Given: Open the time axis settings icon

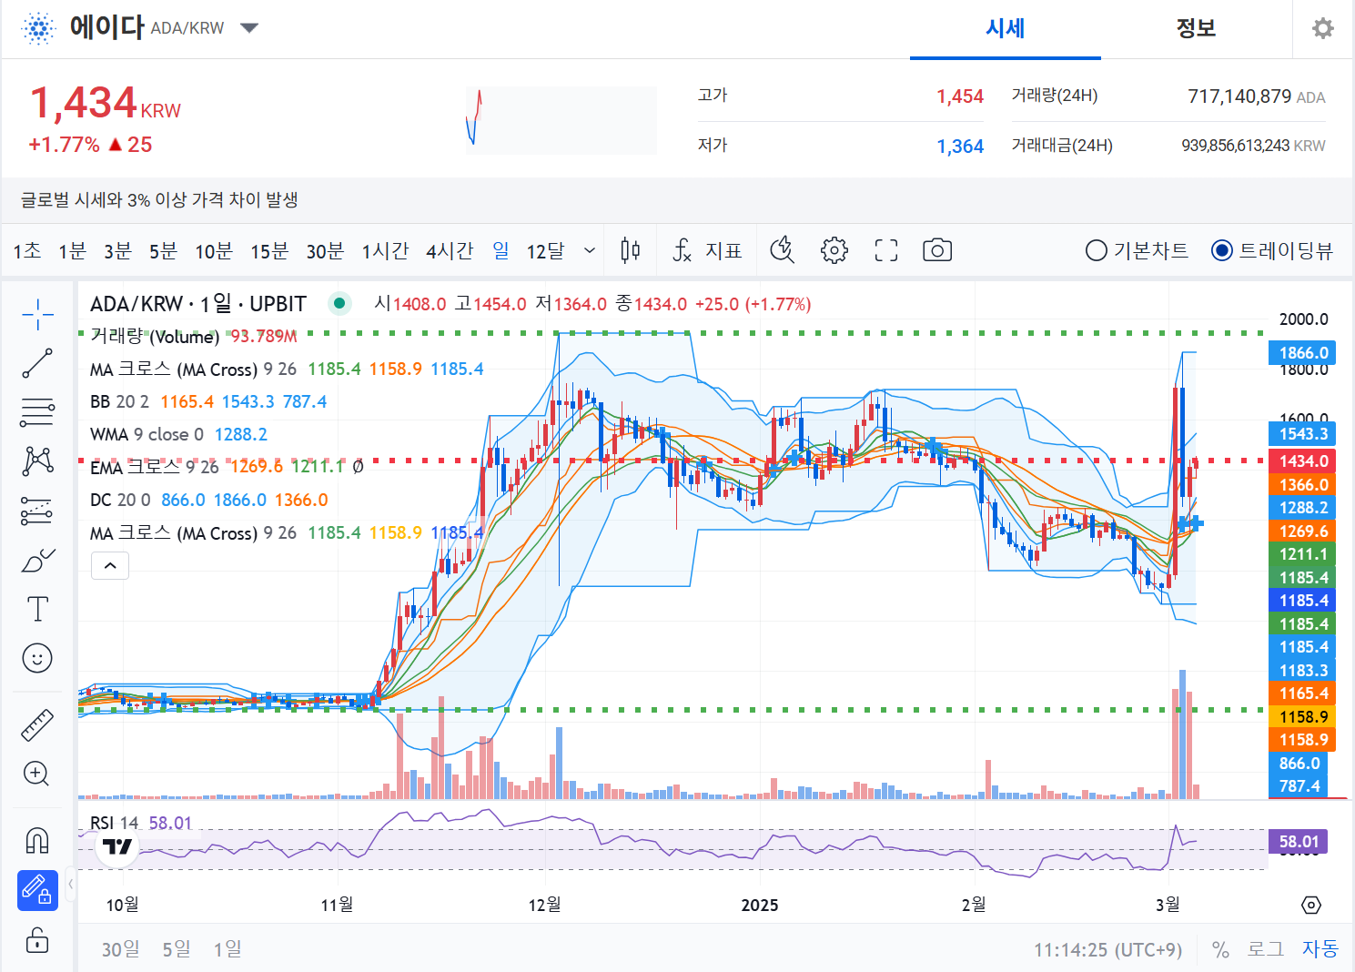Looking at the screenshot, I should (x=1311, y=905).
